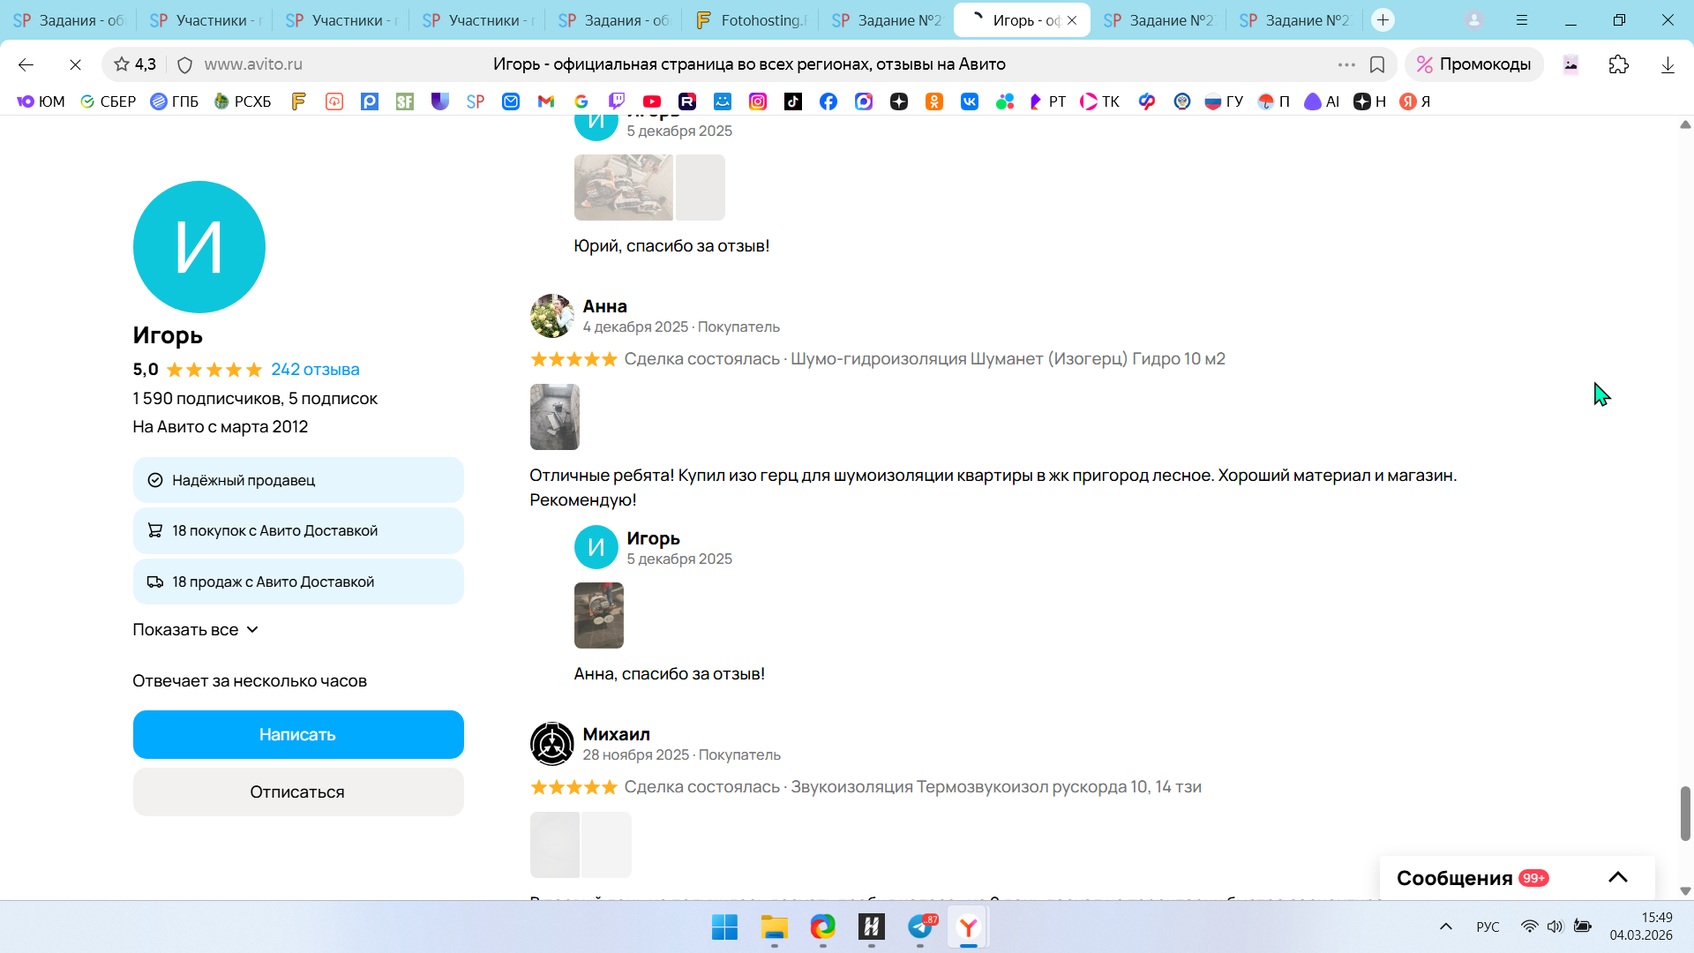Image resolution: width=1694 pixels, height=953 pixels.
Task: Open the three-dots address bar menu
Action: (1345, 64)
